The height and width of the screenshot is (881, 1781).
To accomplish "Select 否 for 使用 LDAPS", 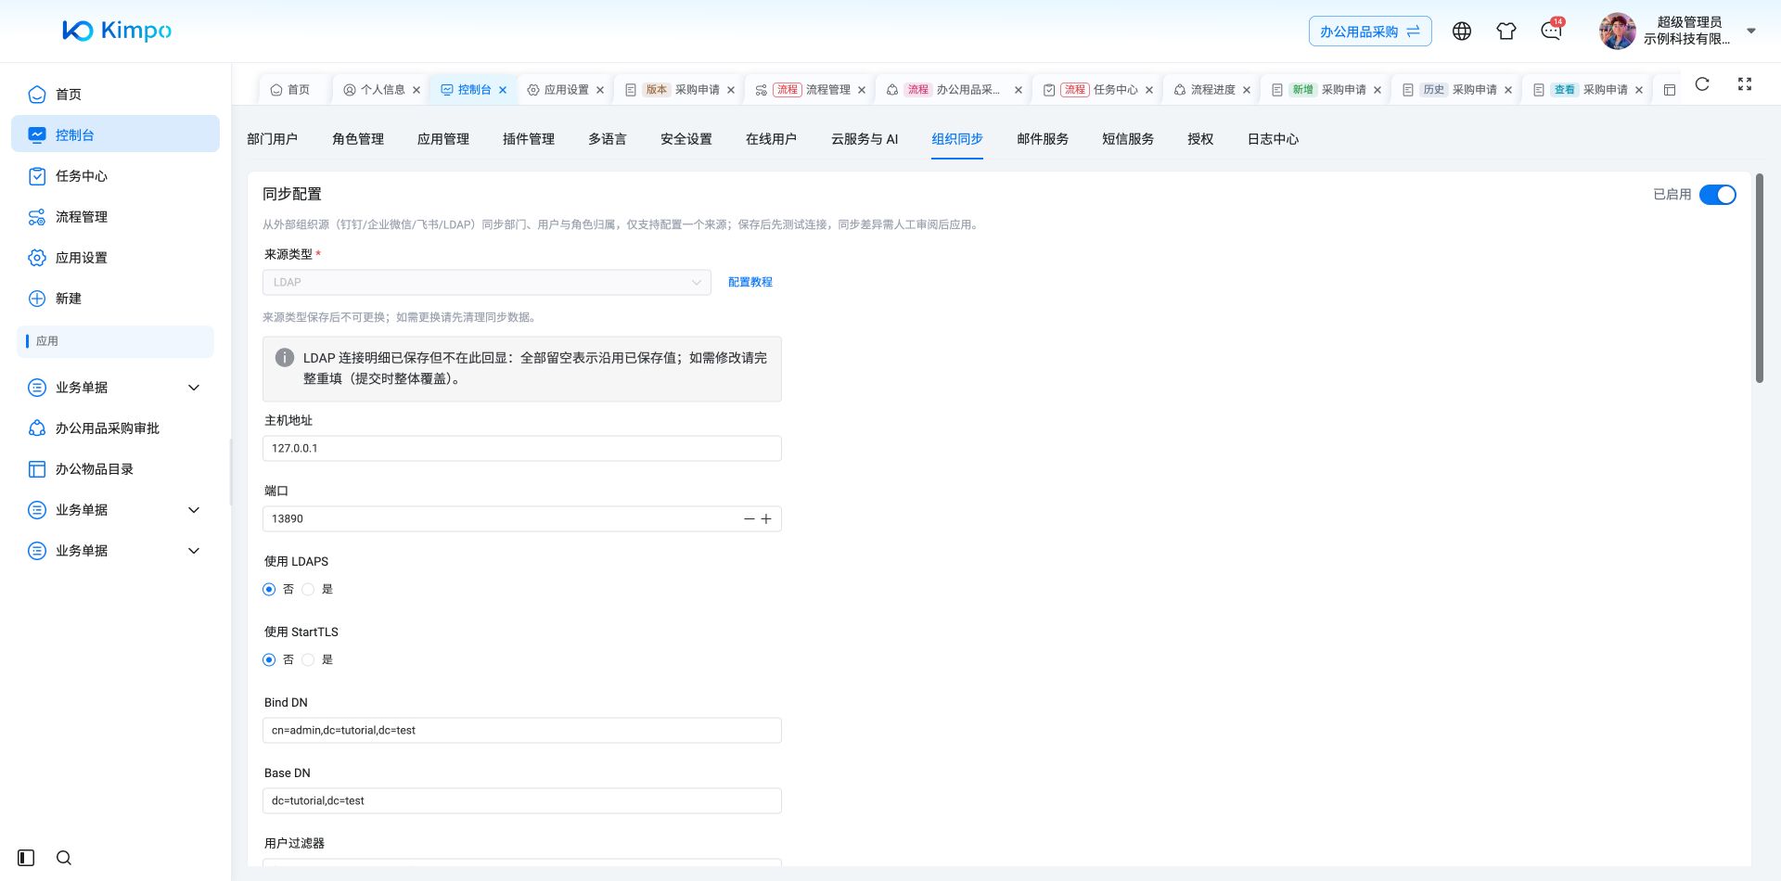I will (269, 589).
